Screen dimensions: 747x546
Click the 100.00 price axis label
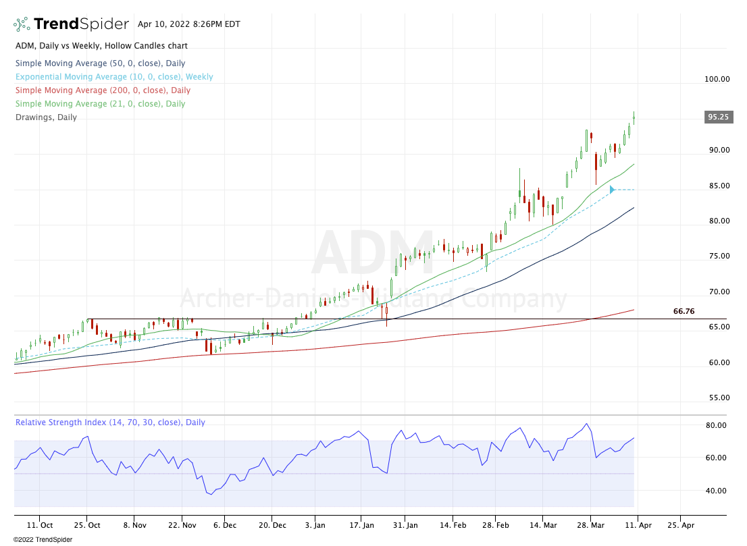717,79
